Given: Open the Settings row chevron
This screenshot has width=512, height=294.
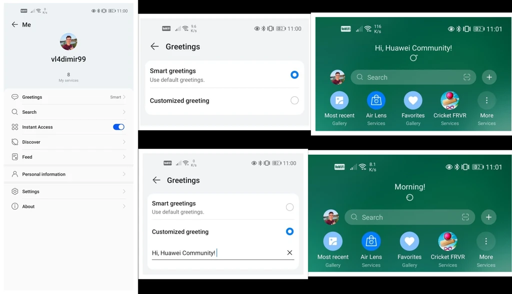Looking at the screenshot, I should coord(124,191).
